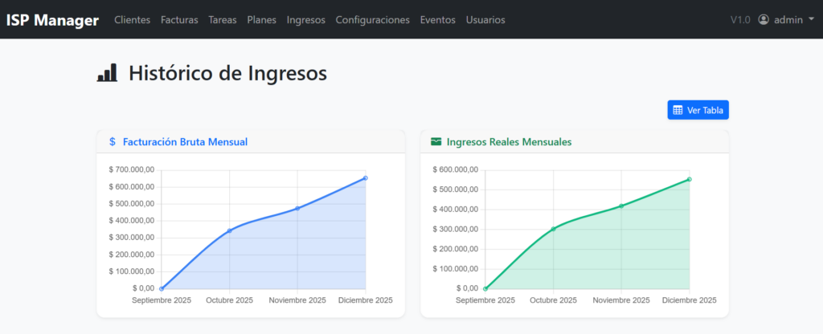Click the dollar icon in Facturación Bruta header
The height and width of the screenshot is (334, 823).
(x=113, y=142)
